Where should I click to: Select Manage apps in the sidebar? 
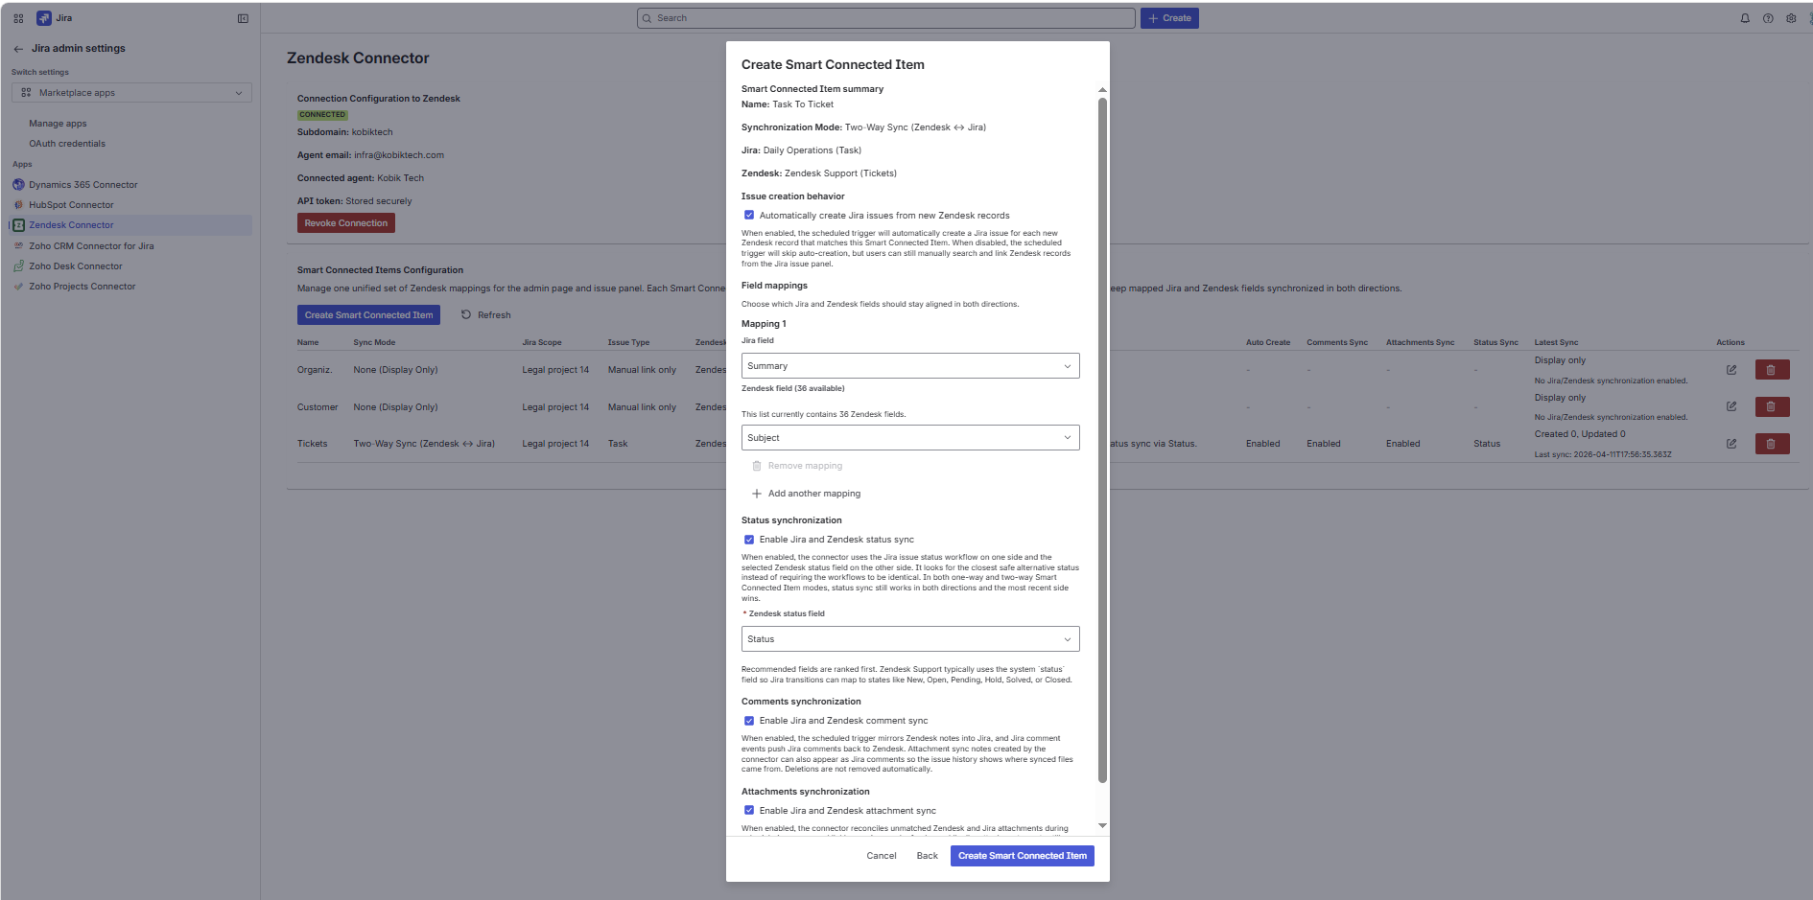(x=57, y=123)
